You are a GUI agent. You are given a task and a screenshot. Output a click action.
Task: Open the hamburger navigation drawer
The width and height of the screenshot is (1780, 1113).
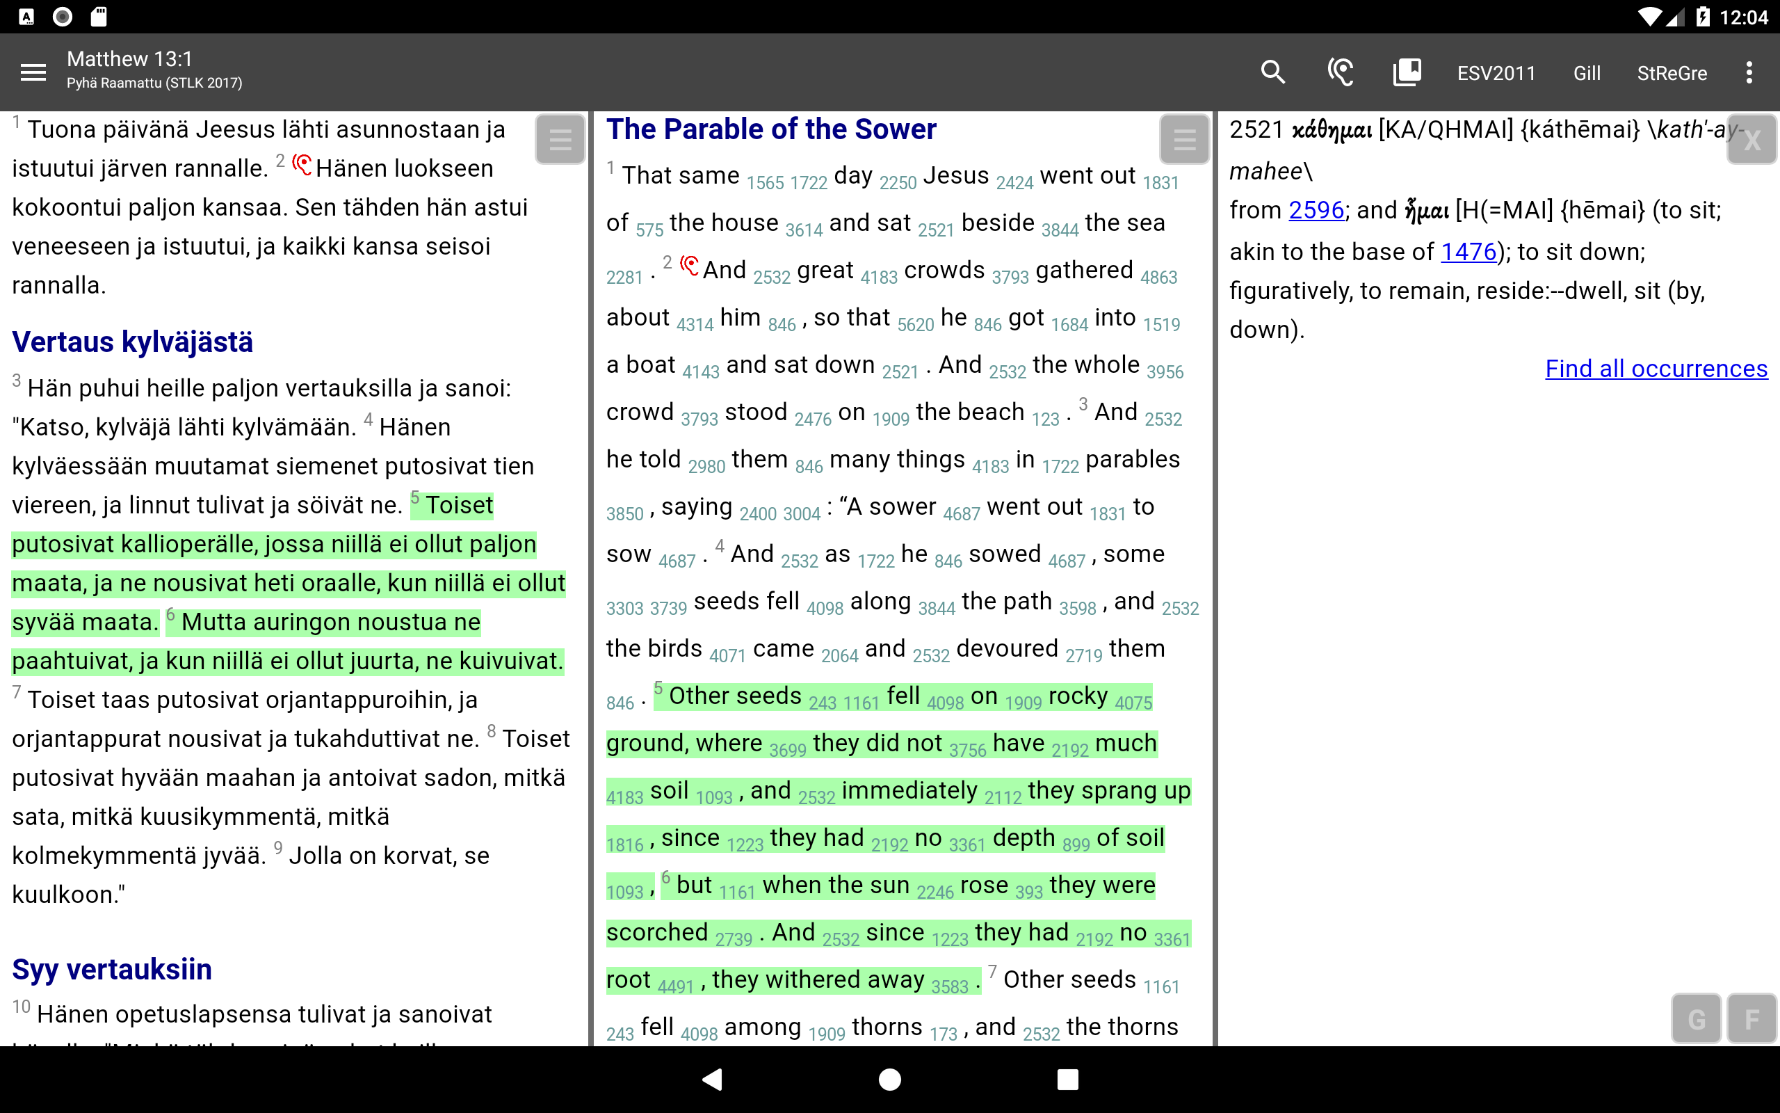[33, 72]
